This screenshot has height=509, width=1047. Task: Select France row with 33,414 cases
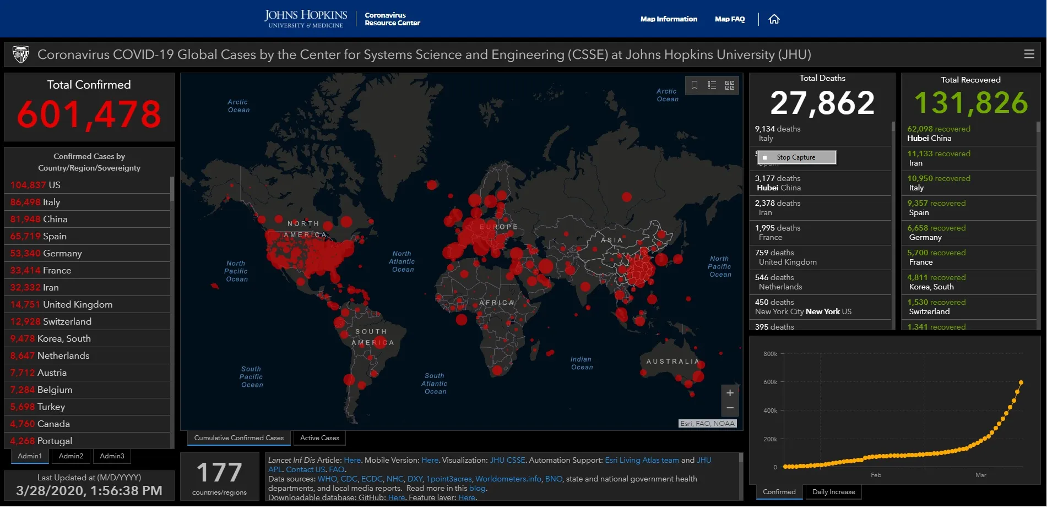(x=88, y=270)
